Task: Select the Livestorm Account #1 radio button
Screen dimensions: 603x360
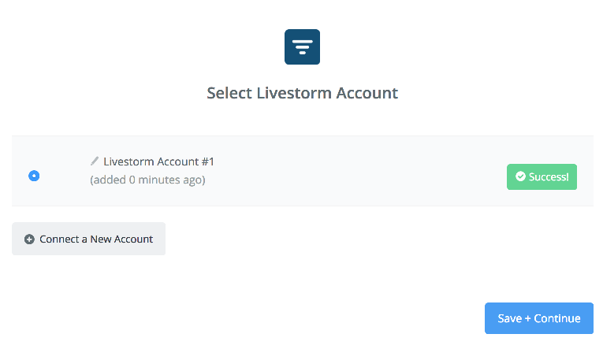Action: [34, 176]
